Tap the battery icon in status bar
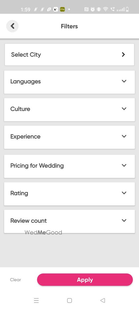This screenshot has width=139, height=309. click(127, 9)
